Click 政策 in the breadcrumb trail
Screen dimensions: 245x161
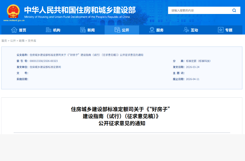22,41
